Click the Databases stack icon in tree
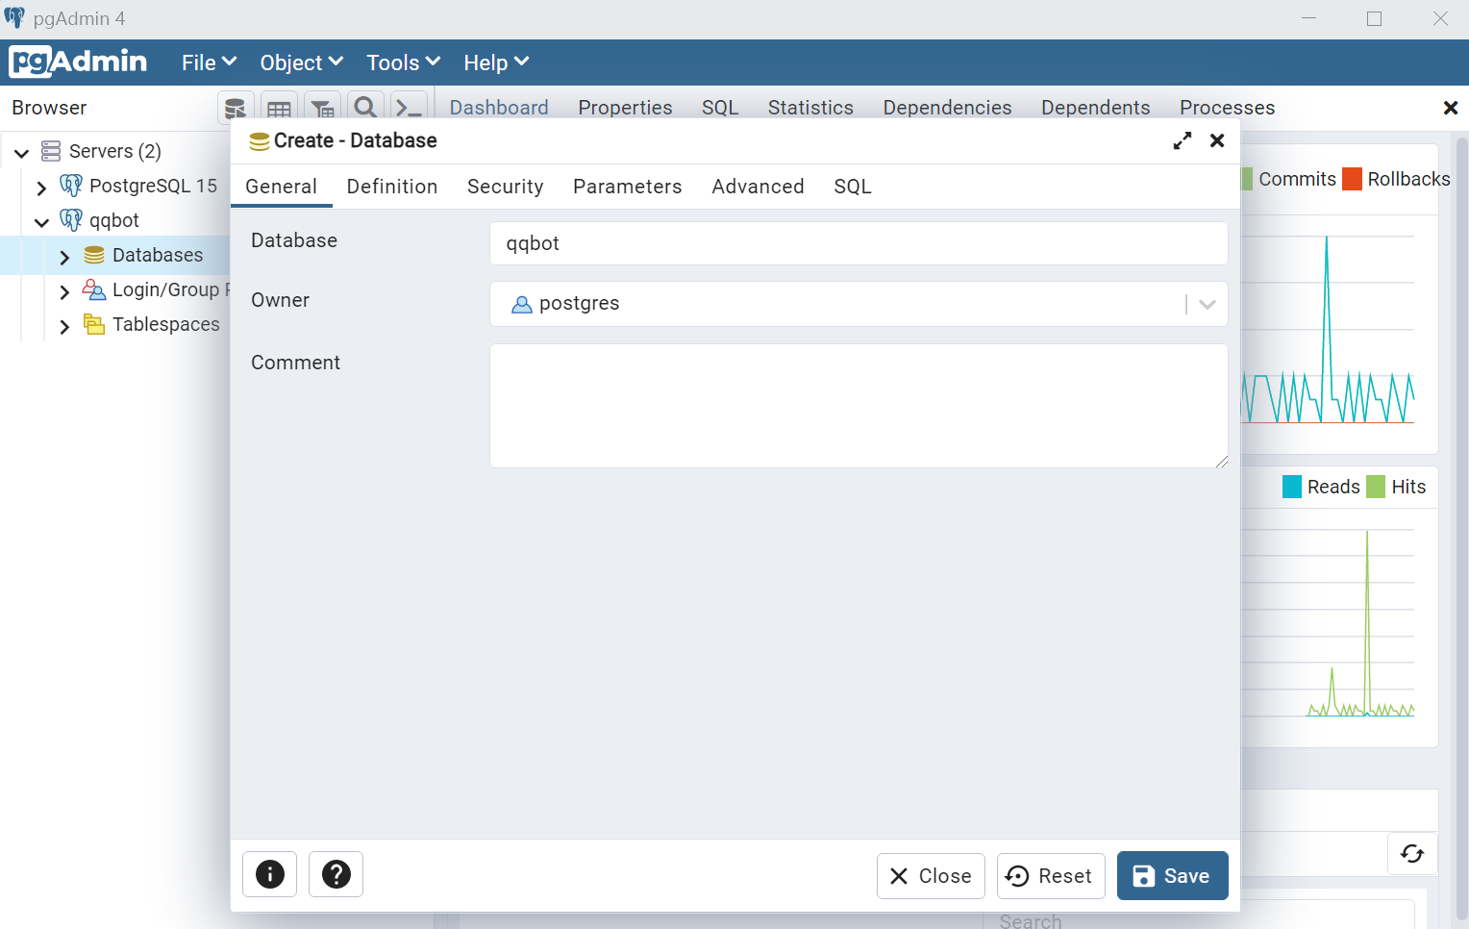 pos(94,255)
